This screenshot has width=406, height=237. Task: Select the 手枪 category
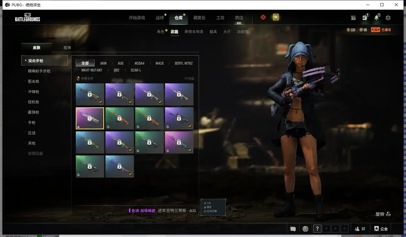pos(32,123)
